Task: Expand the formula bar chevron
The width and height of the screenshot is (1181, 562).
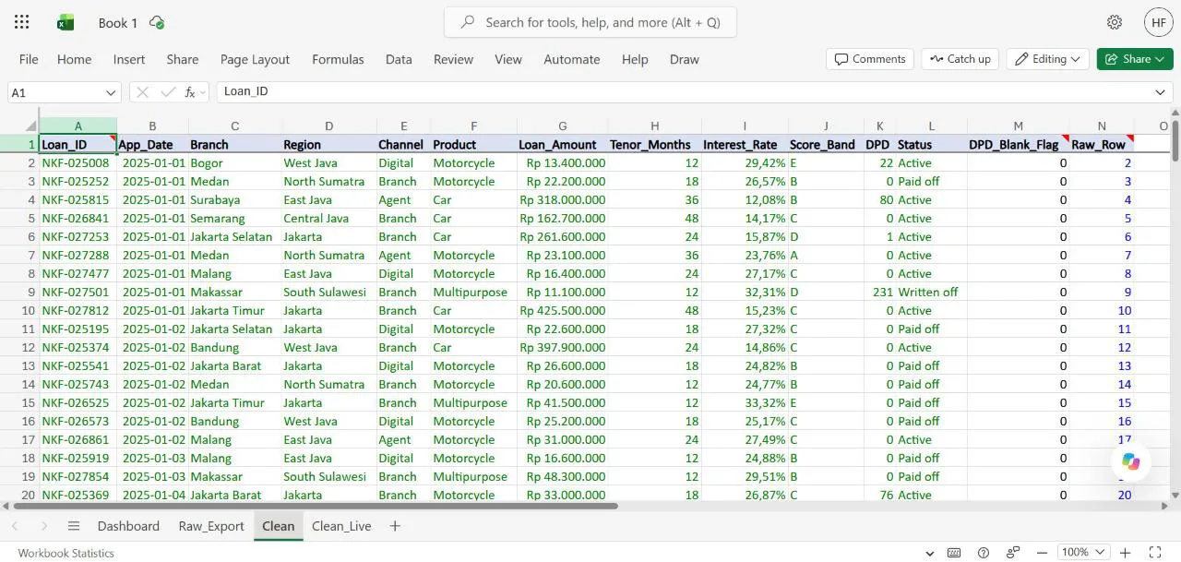Action: [1161, 92]
